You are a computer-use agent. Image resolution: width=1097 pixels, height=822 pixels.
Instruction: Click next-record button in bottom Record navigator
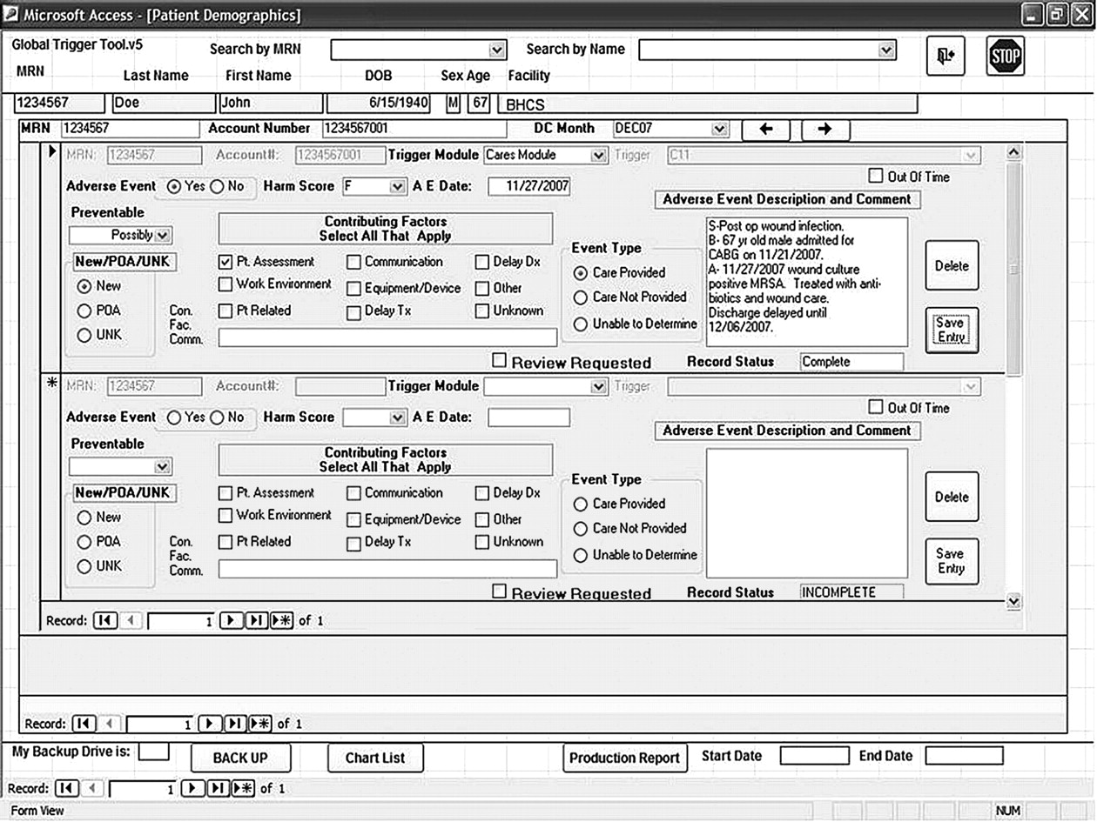click(x=193, y=789)
